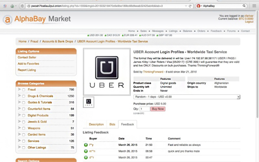Expand the Jewels & Gold arrow
The width and height of the screenshot is (259, 162).
[19, 121]
